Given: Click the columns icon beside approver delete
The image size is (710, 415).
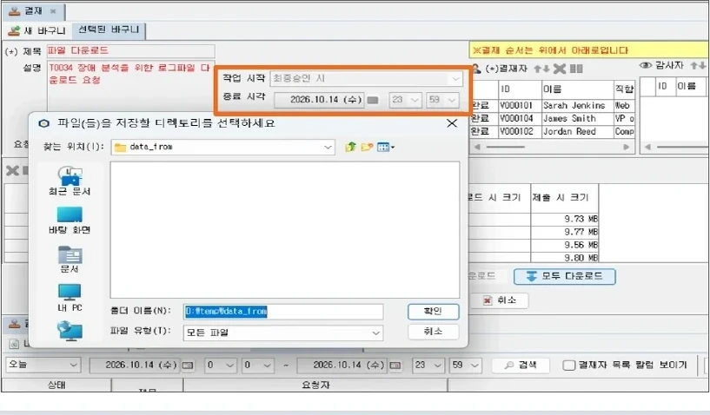Looking at the screenshot, I should (576, 69).
